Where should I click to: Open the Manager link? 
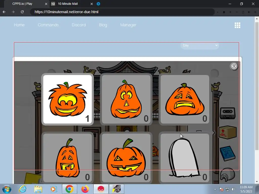point(128,25)
